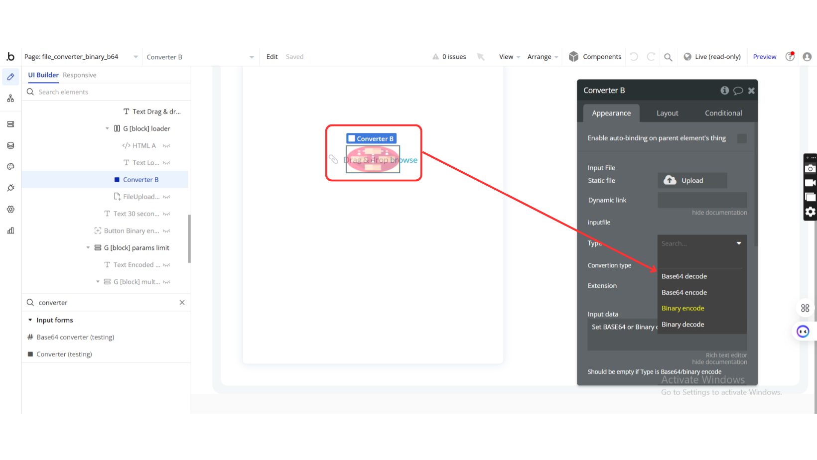
Task: Open the top bar search magnifier
Action: pyautogui.click(x=668, y=57)
